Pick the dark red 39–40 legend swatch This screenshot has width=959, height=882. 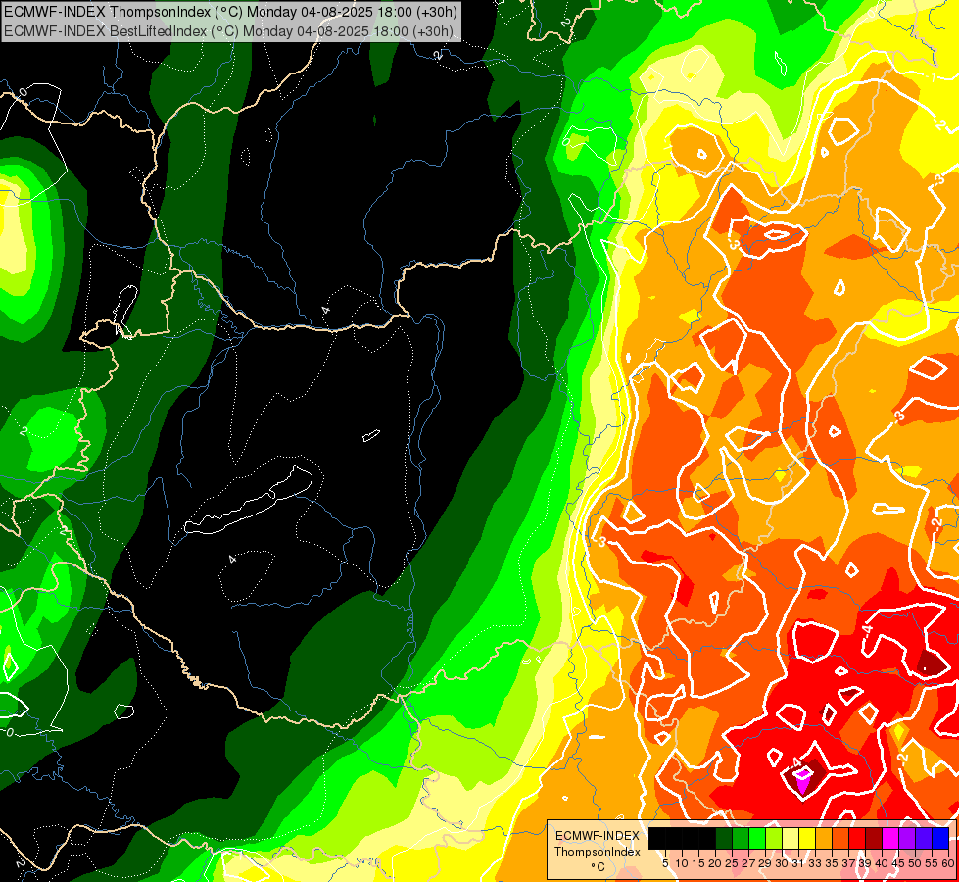(x=874, y=838)
